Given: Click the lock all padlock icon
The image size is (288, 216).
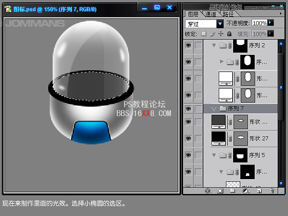Looking at the screenshot, I should coord(229,34).
